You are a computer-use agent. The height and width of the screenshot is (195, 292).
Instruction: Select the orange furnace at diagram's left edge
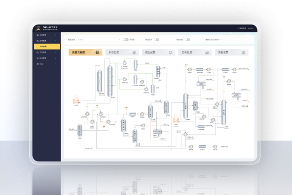(76, 100)
